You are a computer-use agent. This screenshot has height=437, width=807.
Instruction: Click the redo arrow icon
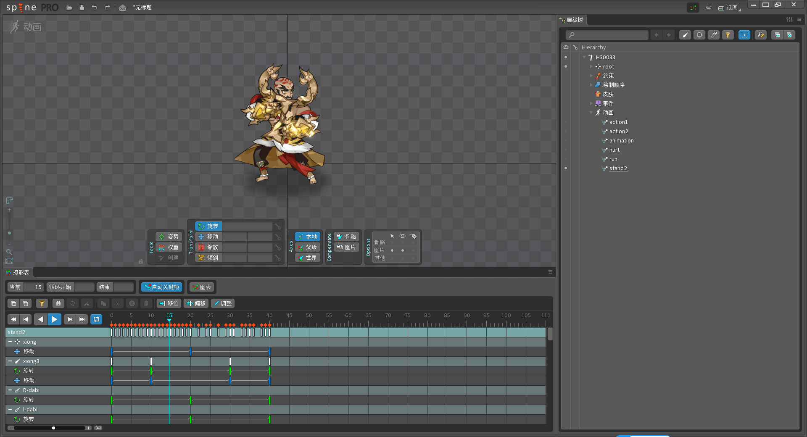[x=107, y=8]
